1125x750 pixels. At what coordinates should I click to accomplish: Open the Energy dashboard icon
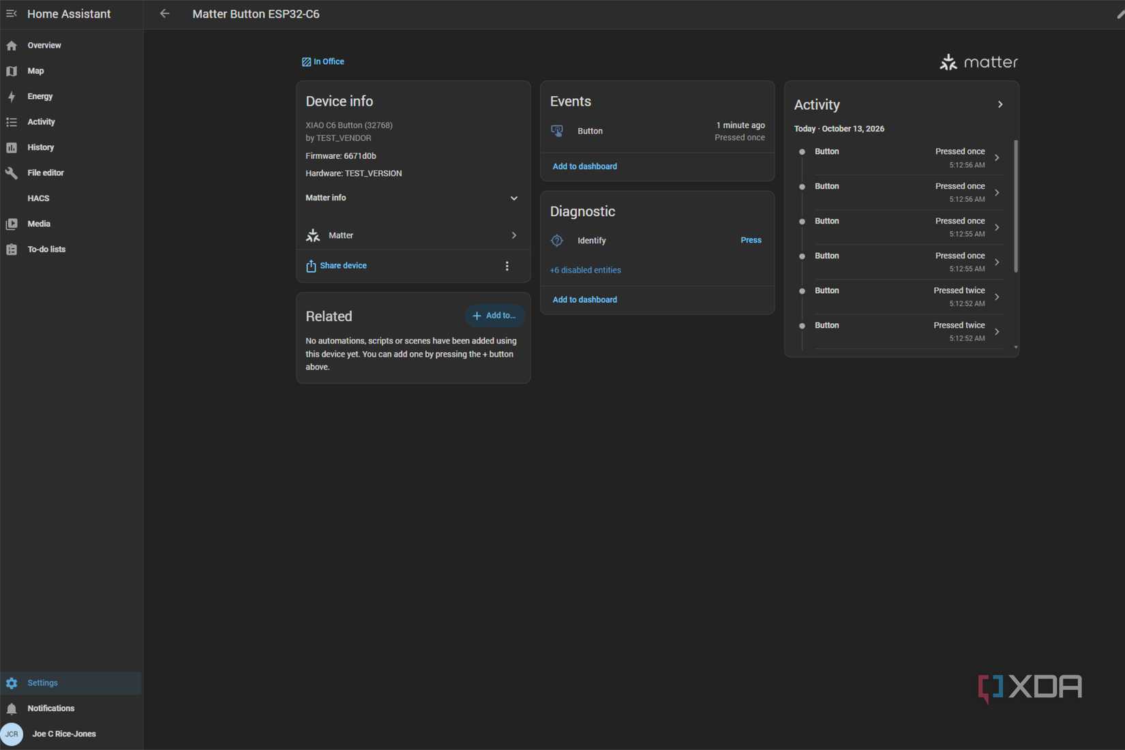12,97
